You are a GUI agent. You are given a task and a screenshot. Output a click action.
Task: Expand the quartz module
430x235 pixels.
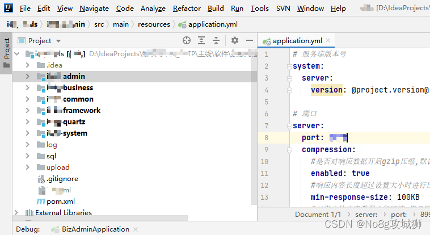(x=27, y=122)
